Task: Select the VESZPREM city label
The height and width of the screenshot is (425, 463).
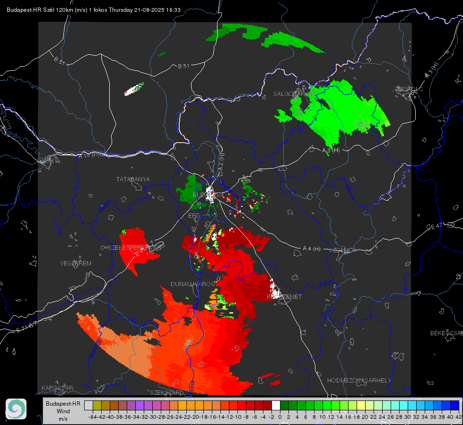Action: [x=76, y=263]
